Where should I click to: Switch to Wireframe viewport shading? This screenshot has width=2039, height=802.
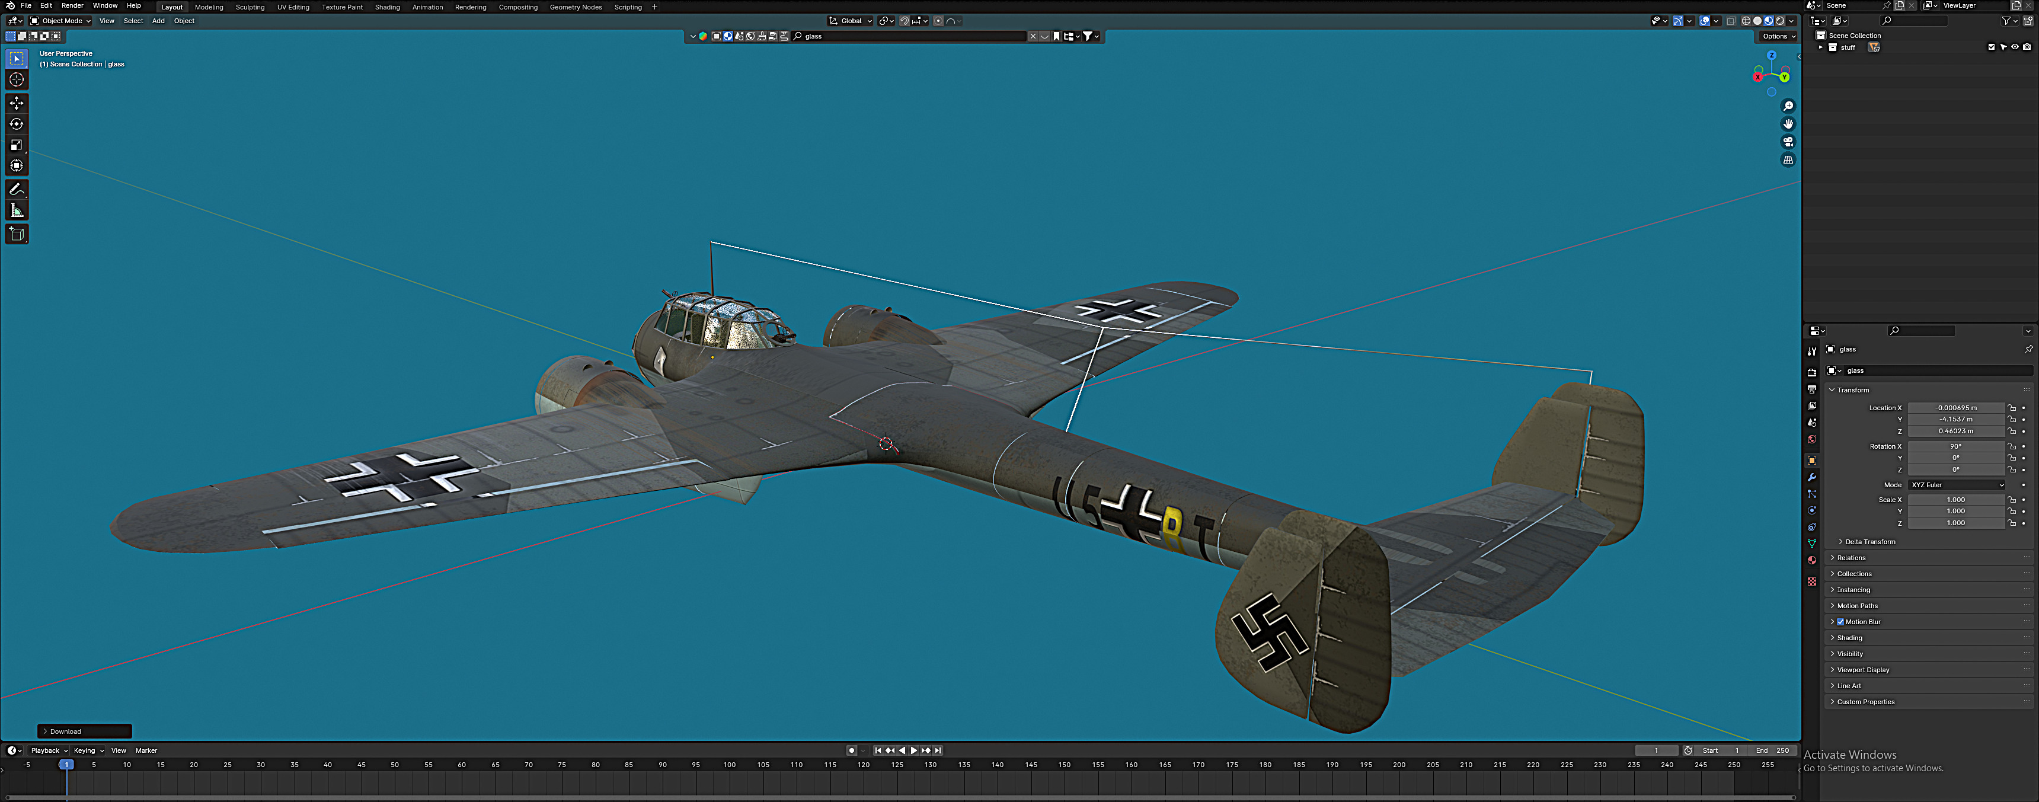[1746, 21]
